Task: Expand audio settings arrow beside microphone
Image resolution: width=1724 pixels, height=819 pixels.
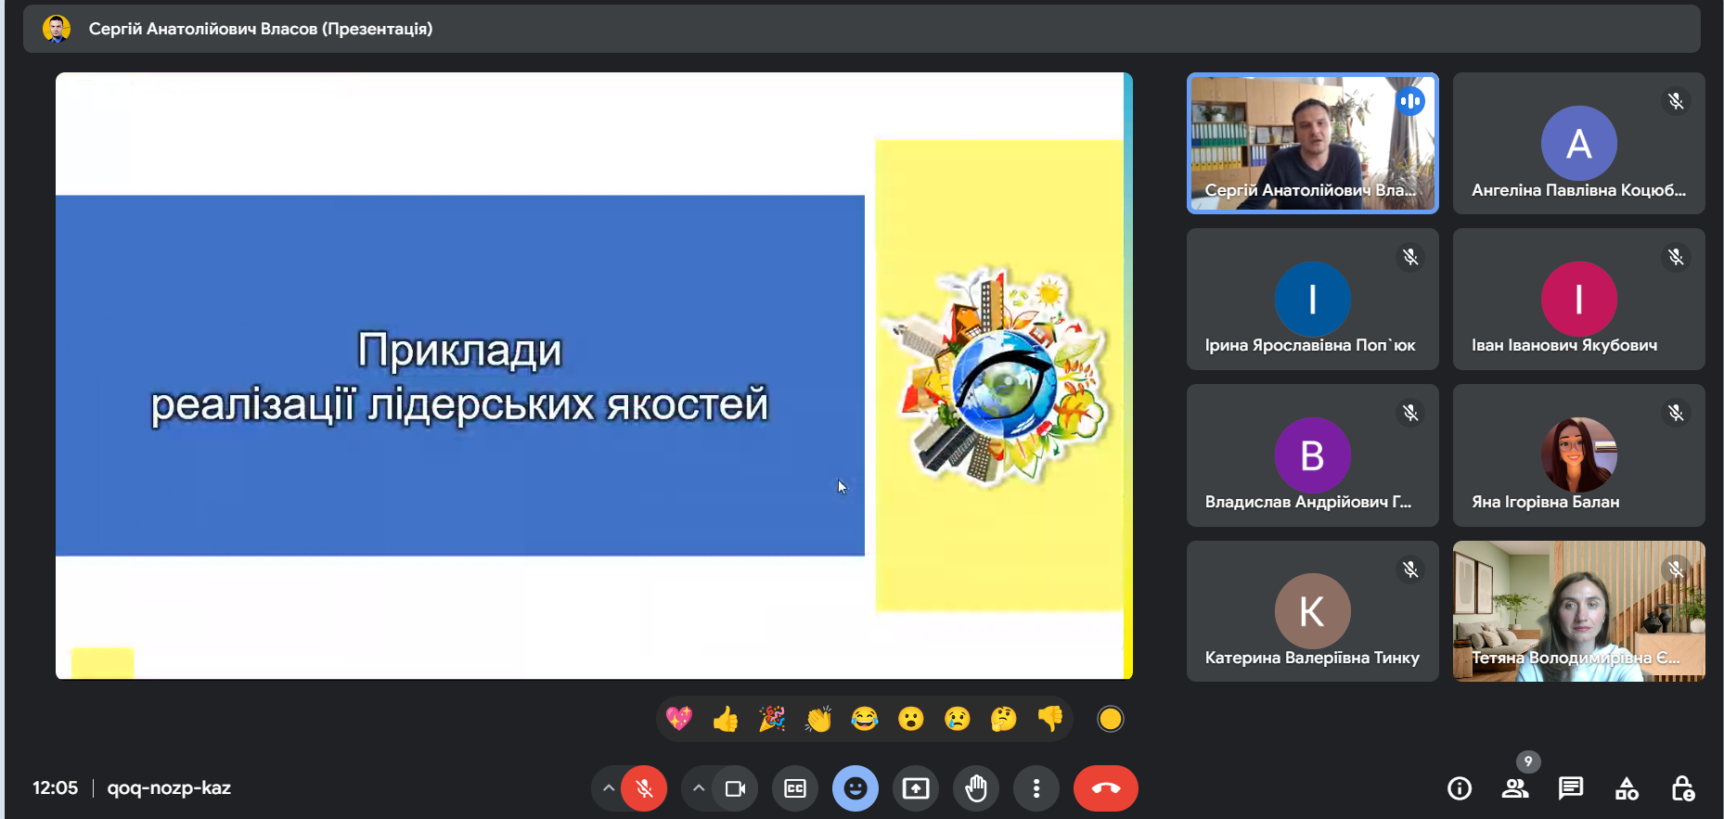Action: click(608, 788)
